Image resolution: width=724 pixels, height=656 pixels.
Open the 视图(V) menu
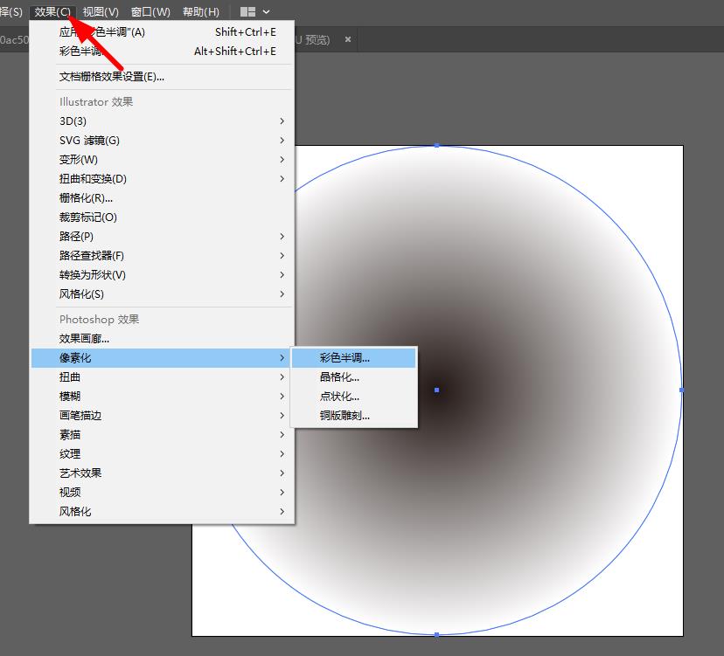coord(101,11)
